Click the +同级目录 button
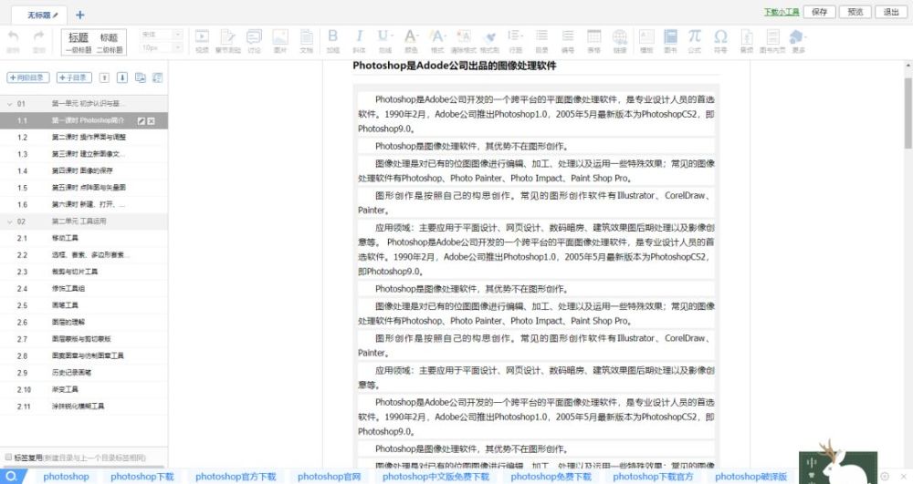913x484 pixels. 28,77
